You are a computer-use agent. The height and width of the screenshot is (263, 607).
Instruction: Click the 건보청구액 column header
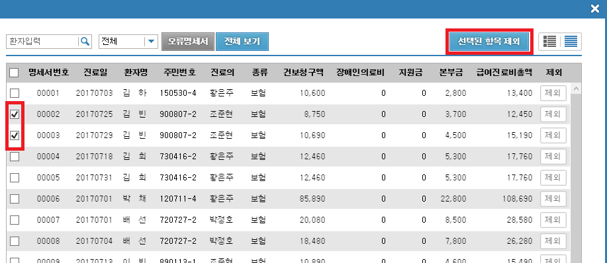click(303, 72)
